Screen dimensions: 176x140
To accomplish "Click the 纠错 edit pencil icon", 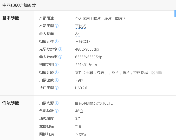I will (x=153, y=73).
